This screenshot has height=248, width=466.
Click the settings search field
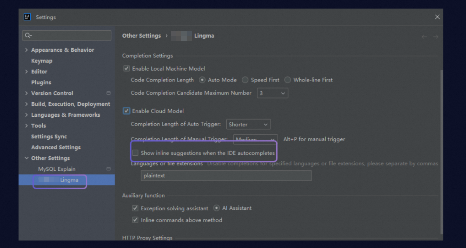click(67, 35)
